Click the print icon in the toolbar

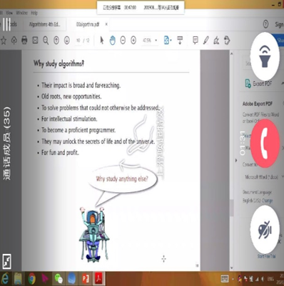point(24,41)
